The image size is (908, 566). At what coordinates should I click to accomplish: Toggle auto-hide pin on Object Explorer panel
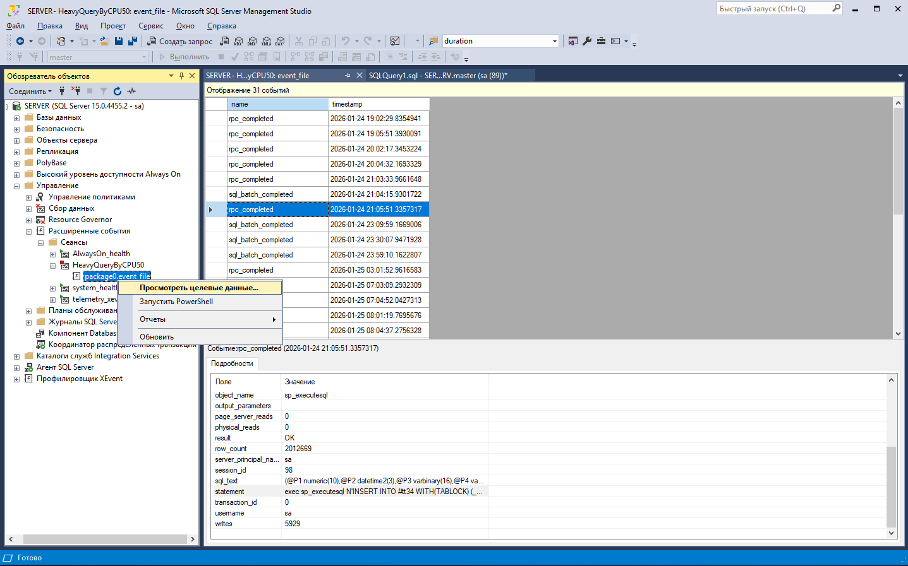tap(181, 76)
